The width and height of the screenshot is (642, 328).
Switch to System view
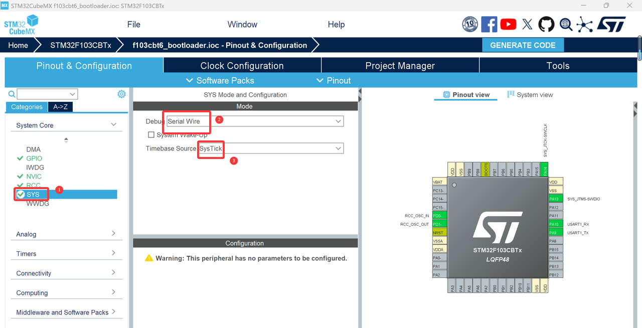(x=530, y=94)
